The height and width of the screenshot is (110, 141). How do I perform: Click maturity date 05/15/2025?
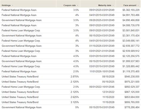[108, 82]
